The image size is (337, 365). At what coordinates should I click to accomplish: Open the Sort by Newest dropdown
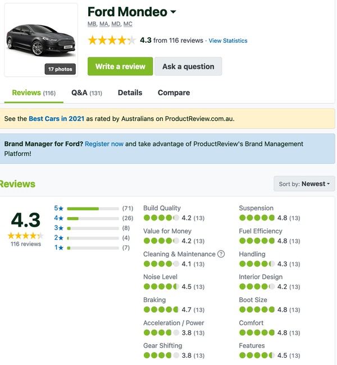coord(304,184)
